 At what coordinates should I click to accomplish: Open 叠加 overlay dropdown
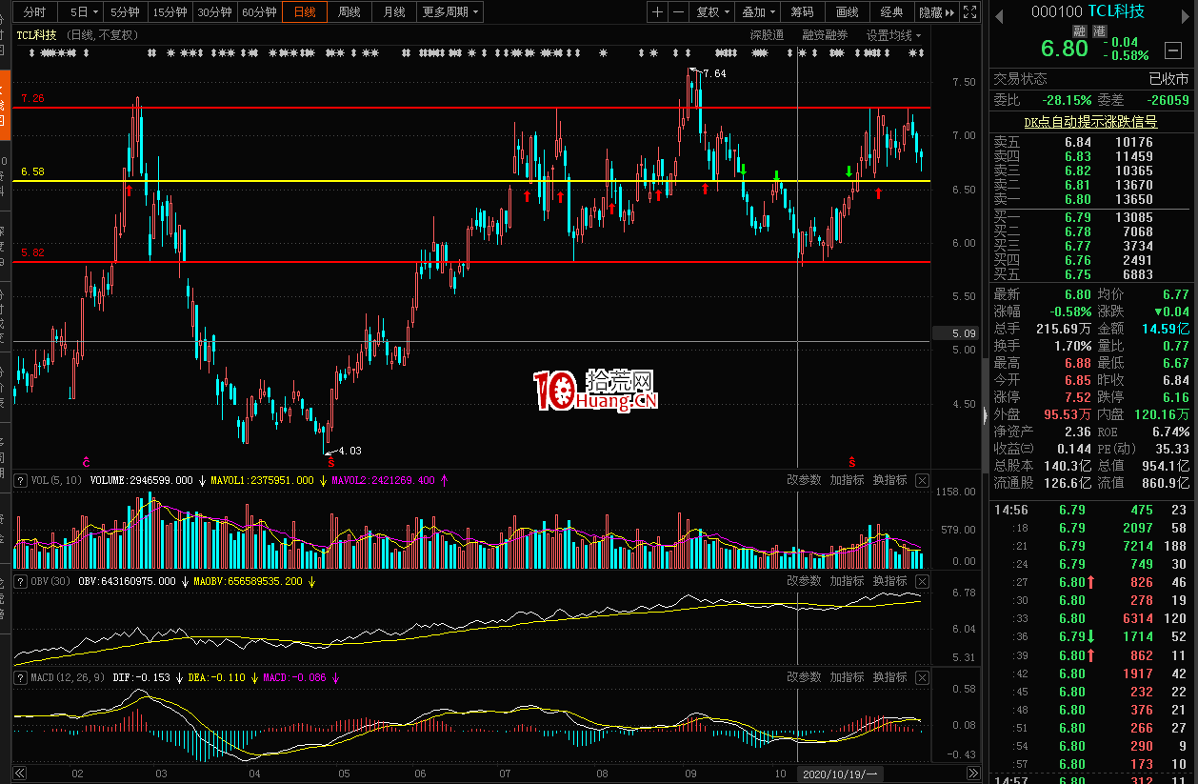click(x=758, y=12)
